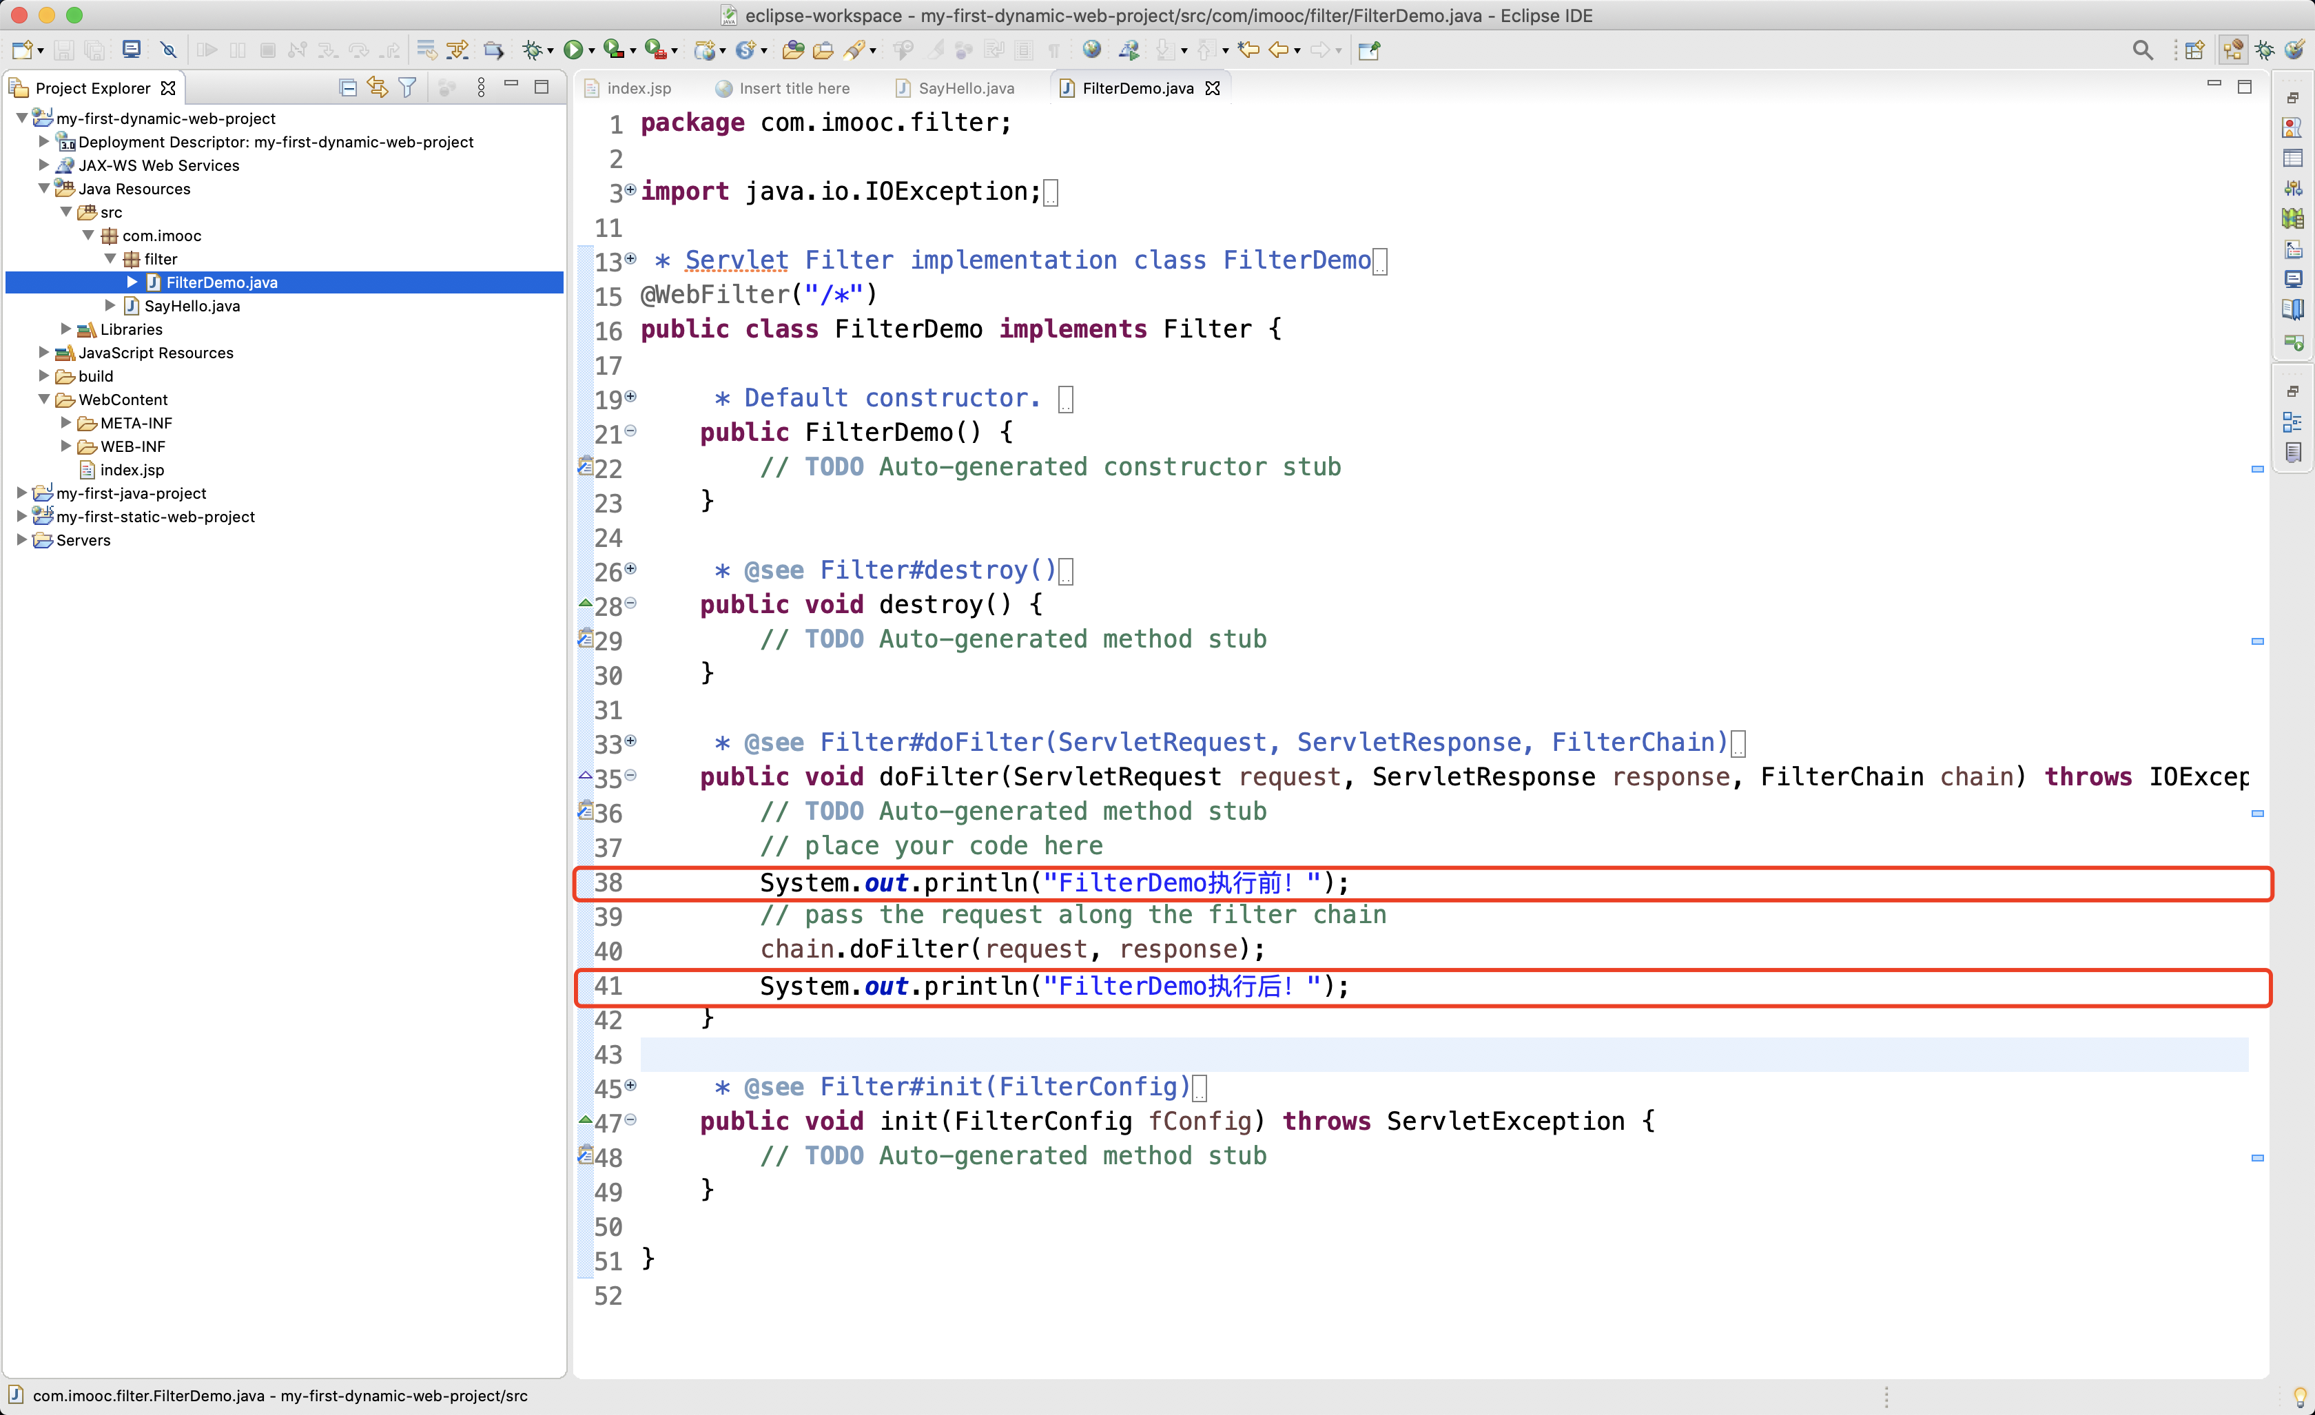Click the Coverage launch icon
The width and height of the screenshot is (2315, 1415).
[613, 50]
